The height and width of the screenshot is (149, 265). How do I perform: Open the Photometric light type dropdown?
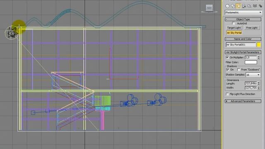coord(243,12)
